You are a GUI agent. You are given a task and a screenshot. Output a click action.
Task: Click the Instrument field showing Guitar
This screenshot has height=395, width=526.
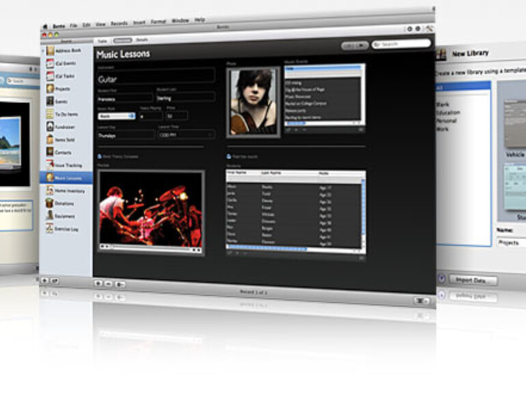pos(156,77)
